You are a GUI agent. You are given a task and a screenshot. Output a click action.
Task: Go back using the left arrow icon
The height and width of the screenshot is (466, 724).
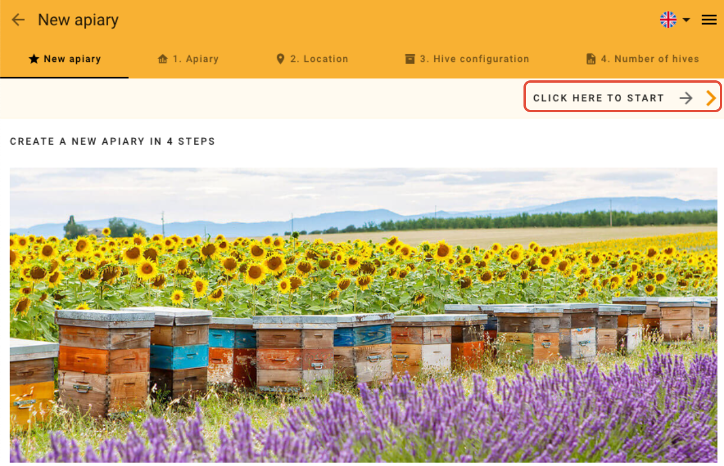pos(18,19)
